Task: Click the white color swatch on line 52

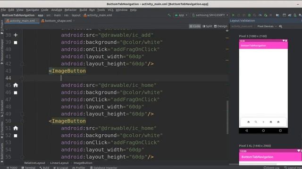Action: (x=16, y=136)
